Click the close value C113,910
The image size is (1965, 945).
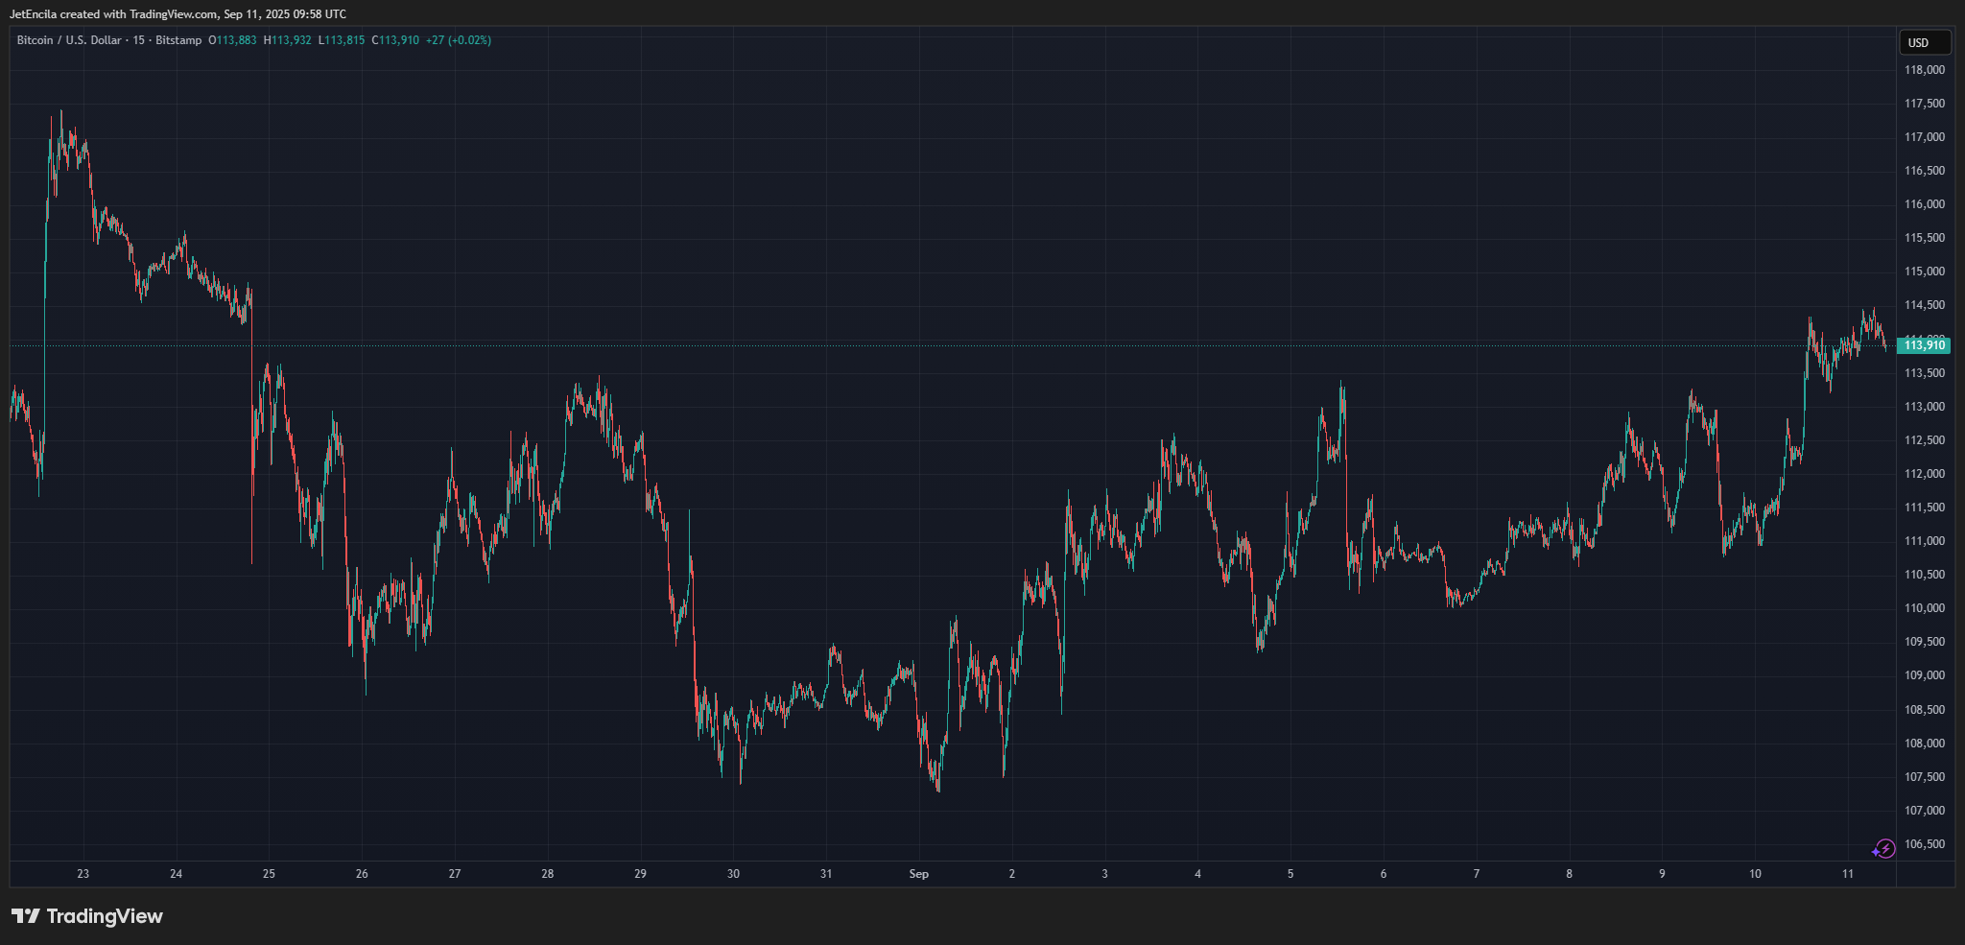[395, 40]
